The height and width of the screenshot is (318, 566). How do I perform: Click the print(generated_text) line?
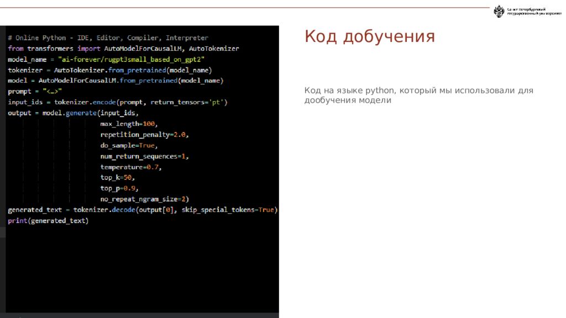[x=48, y=221]
